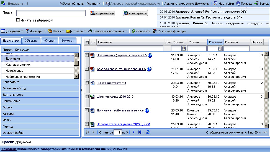Open calendar picker under Изменено column
The image size is (270, 152).
click(220, 49)
